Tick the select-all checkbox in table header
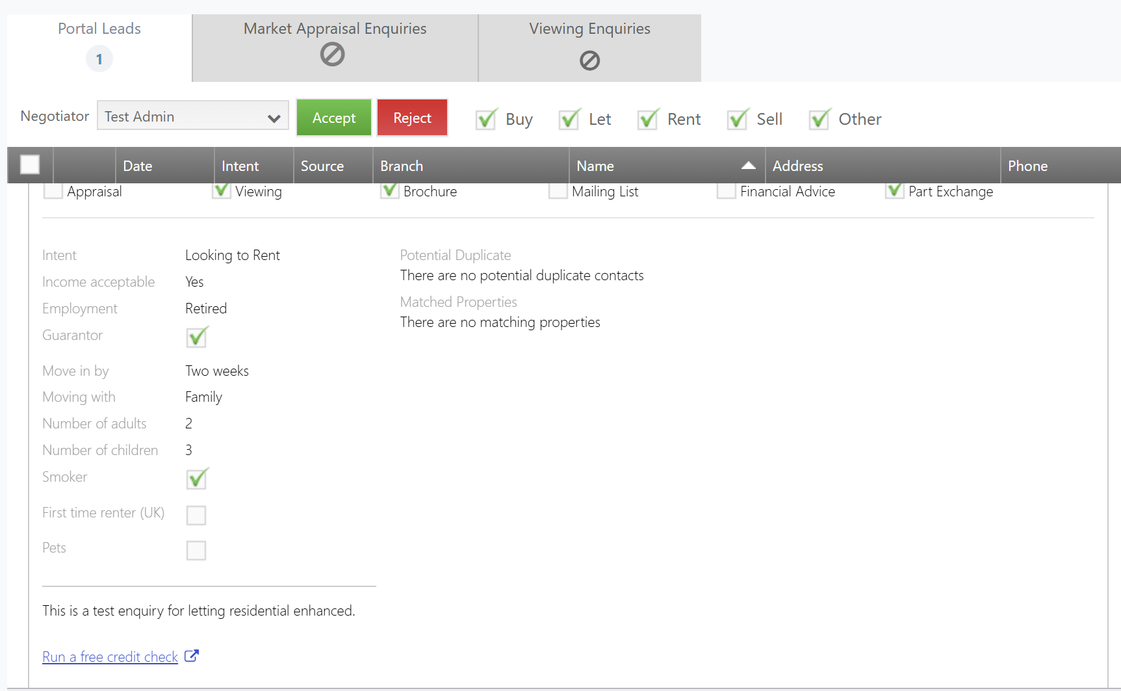 click(30, 164)
